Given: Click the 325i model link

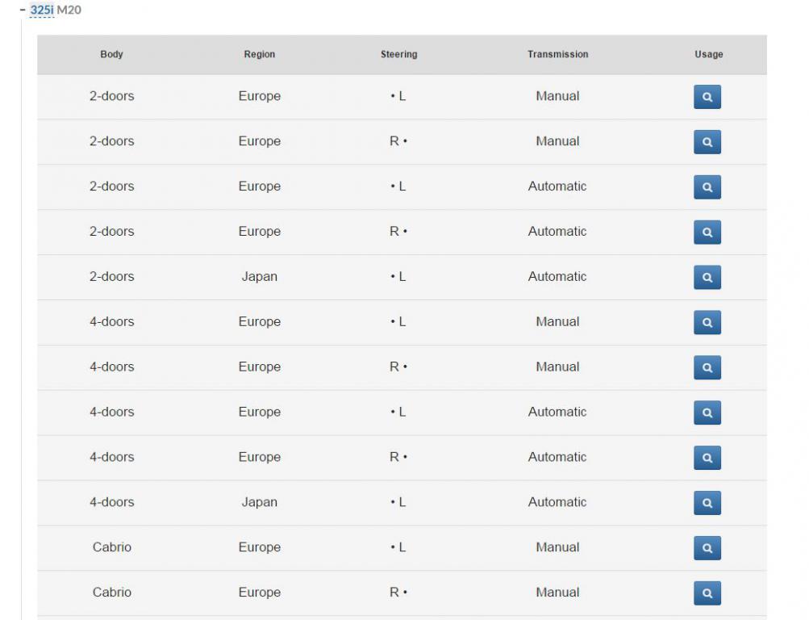Looking at the screenshot, I should (42, 10).
